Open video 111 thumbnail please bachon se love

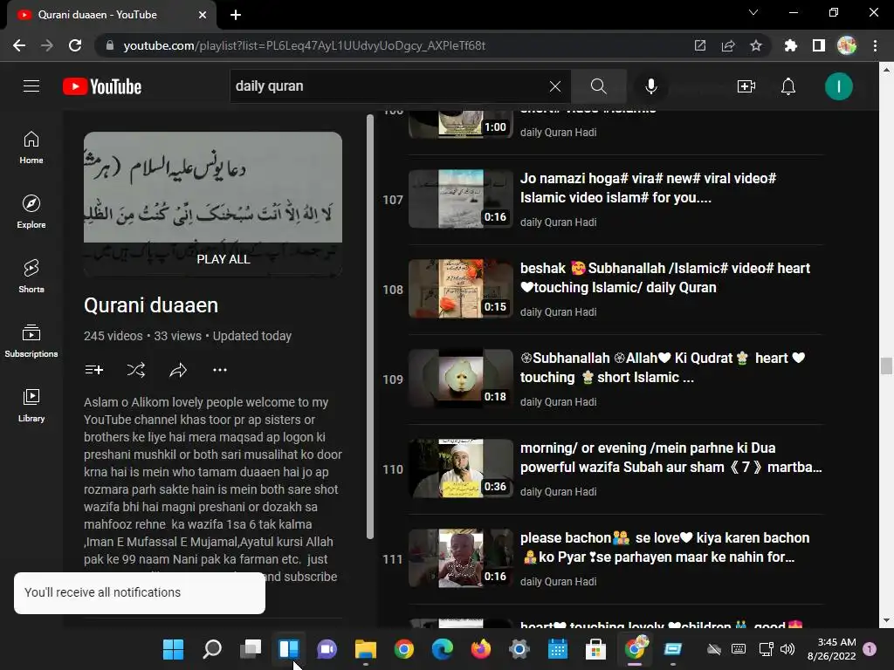tap(461, 559)
